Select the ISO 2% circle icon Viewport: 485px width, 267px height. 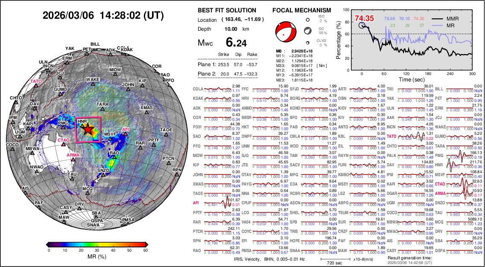coord(307,19)
